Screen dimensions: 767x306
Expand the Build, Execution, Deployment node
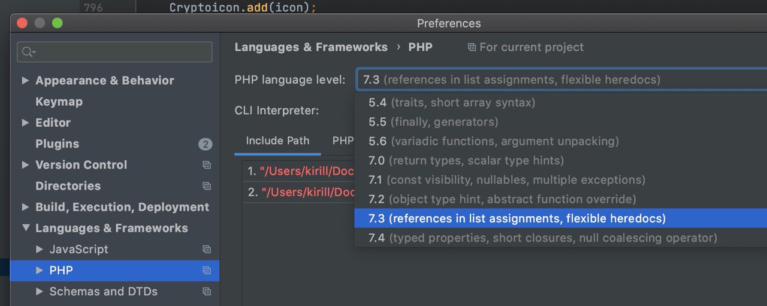tap(25, 207)
